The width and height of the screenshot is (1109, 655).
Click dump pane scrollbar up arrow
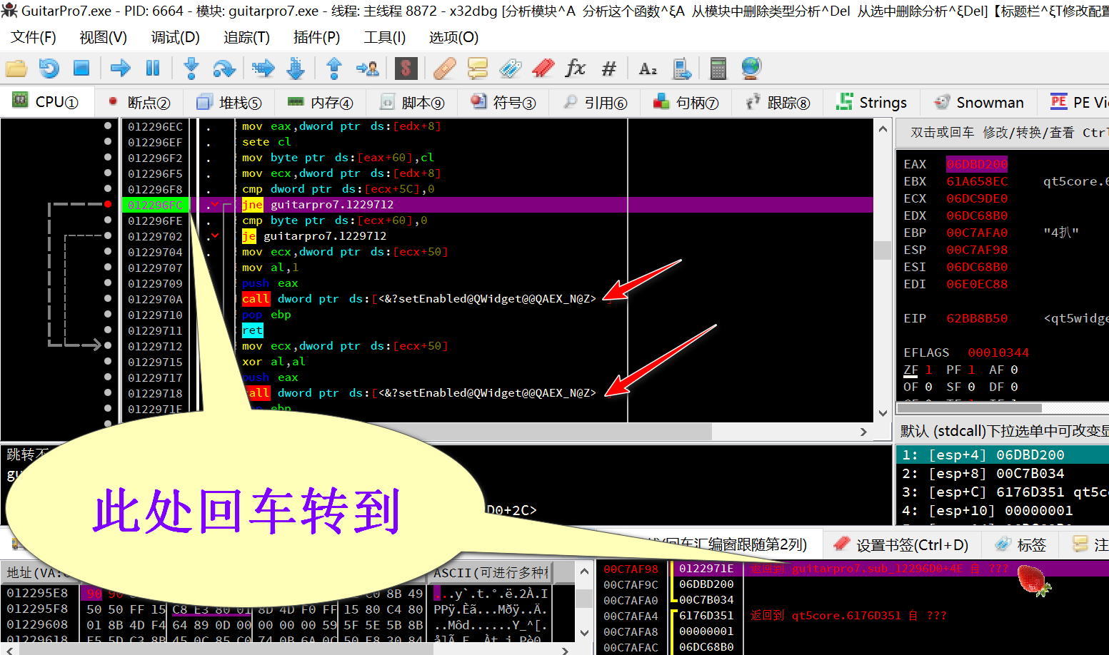[584, 572]
